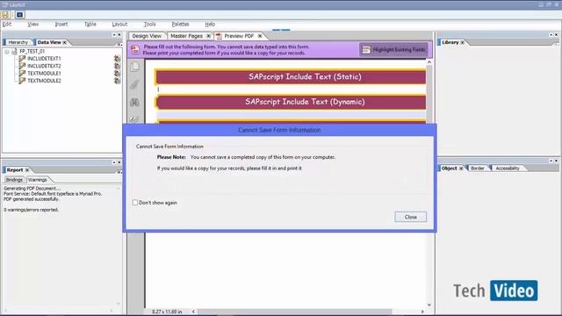Select the Report palette tab
The width and height of the screenshot is (562, 316).
coord(15,169)
